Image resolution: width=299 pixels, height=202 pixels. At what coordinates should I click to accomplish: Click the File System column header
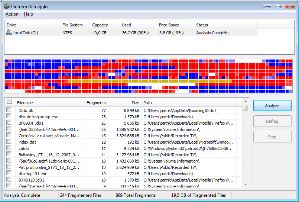point(75,25)
